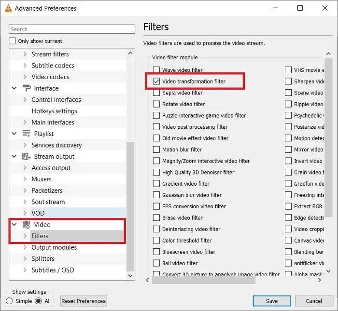Screen dimensions: 338x311
Task: Click the Interface paint roller icon
Action: [x=27, y=88]
